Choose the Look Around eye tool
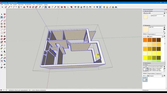 (x=5, y=65)
